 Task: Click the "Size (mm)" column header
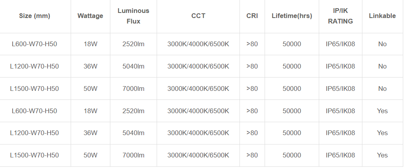(35, 16)
